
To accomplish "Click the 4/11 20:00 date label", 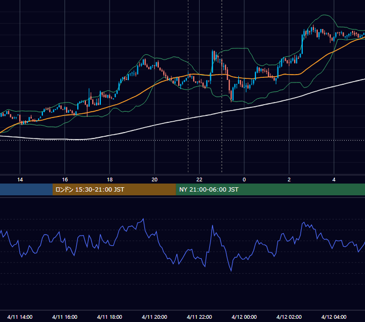I will [x=155, y=317].
